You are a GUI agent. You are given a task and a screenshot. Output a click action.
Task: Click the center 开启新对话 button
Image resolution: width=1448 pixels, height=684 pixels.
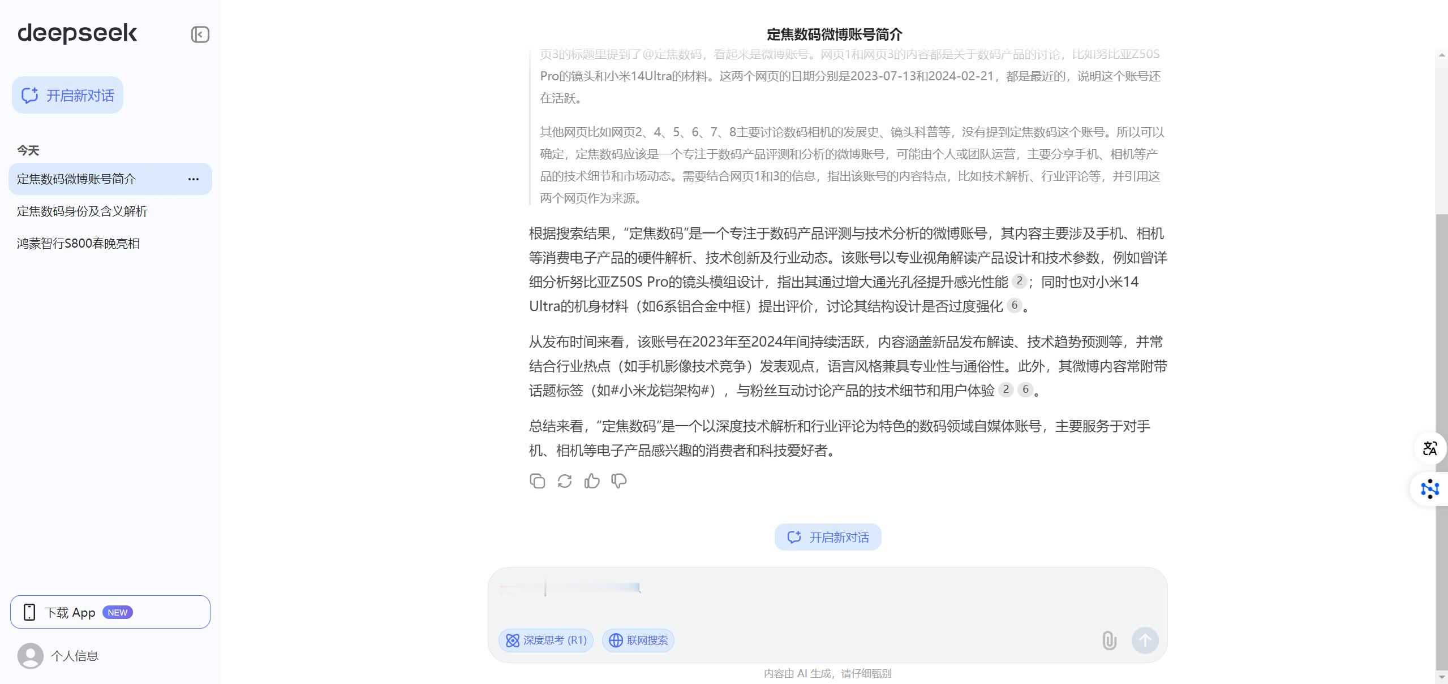pos(828,537)
